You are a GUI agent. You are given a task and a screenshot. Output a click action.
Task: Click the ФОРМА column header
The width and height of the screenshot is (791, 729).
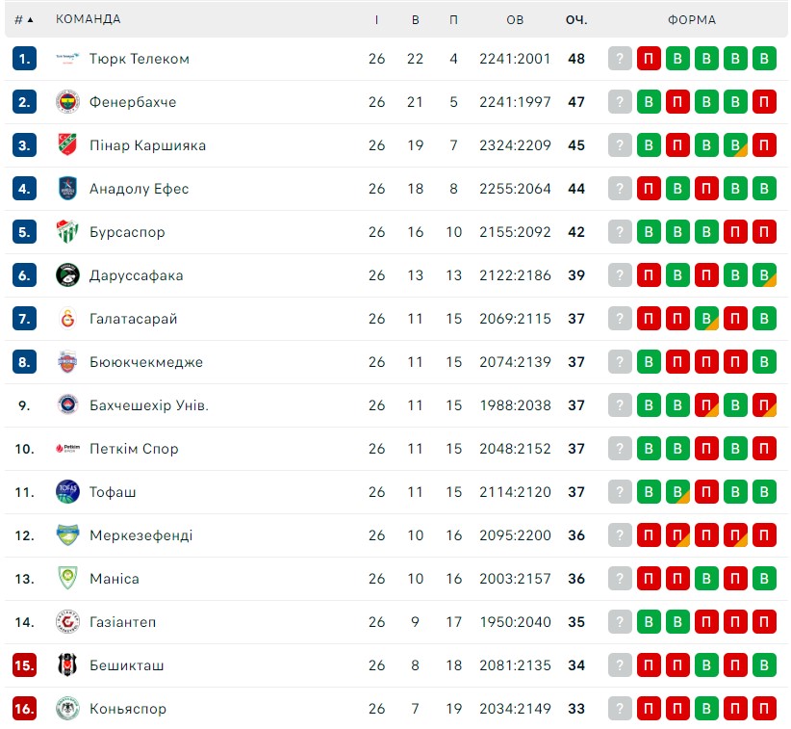[692, 19]
